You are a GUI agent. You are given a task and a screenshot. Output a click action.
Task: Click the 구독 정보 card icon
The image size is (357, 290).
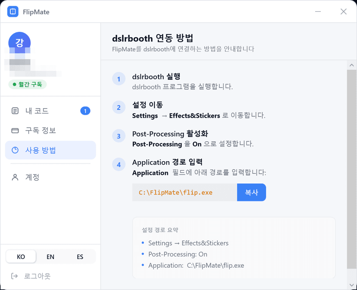tap(14, 131)
